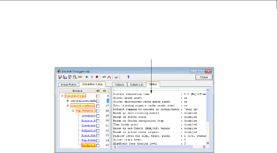The image size is (277, 153).
Task: Click the Status pane horizontal scrollbar thumb
Action: [155, 147]
